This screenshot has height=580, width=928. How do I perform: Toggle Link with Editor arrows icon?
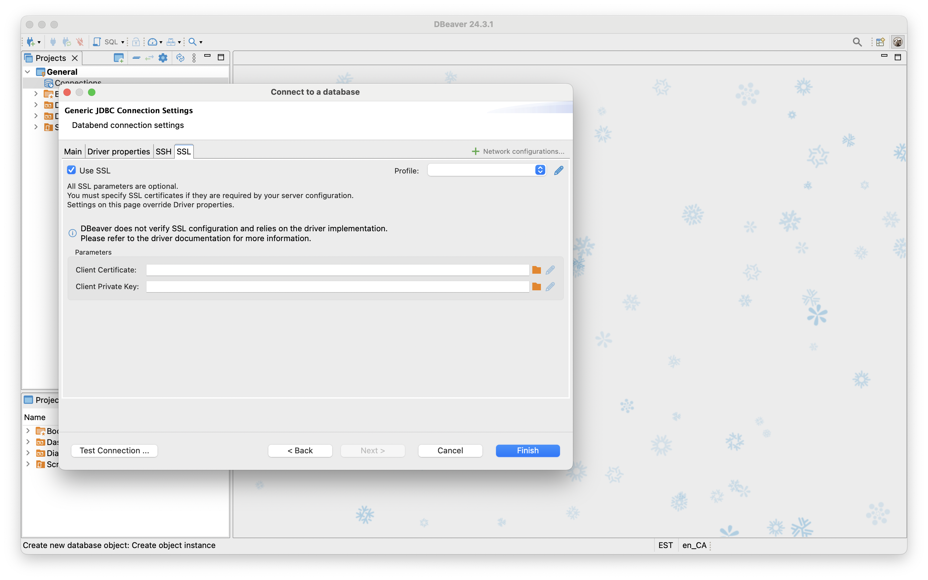(149, 58)
